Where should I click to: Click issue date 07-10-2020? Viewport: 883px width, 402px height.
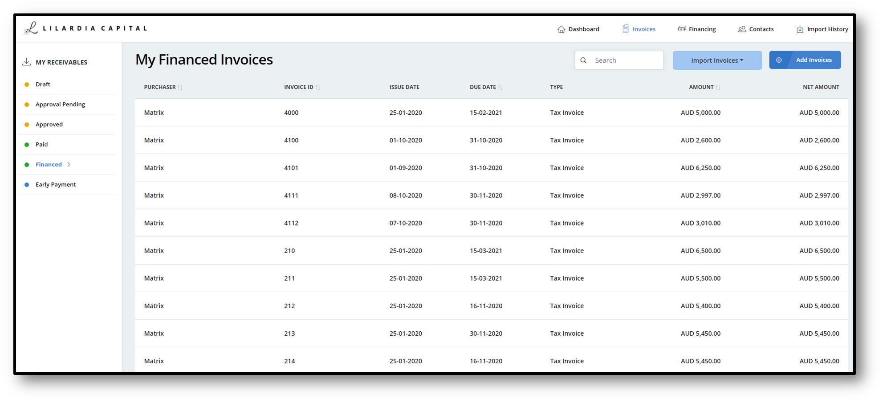point(406,223)
